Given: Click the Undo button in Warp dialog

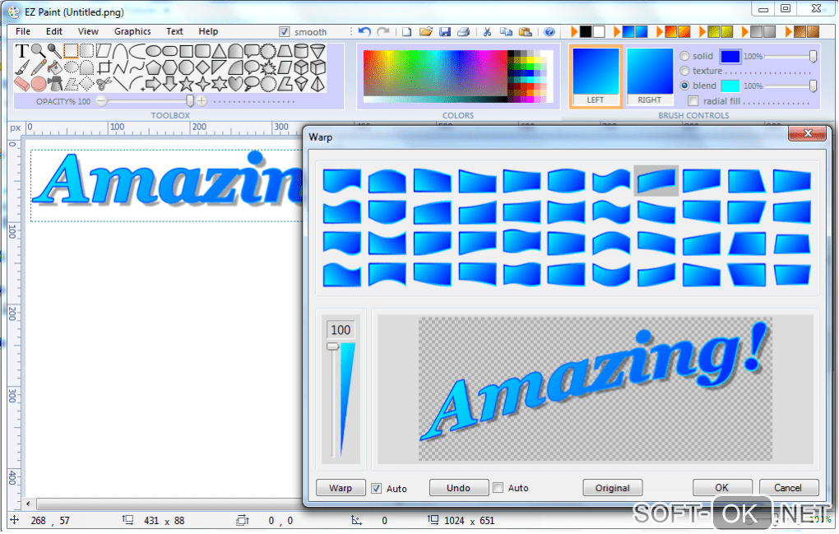Looking at the screenshot, I should (x=458, y=488).
